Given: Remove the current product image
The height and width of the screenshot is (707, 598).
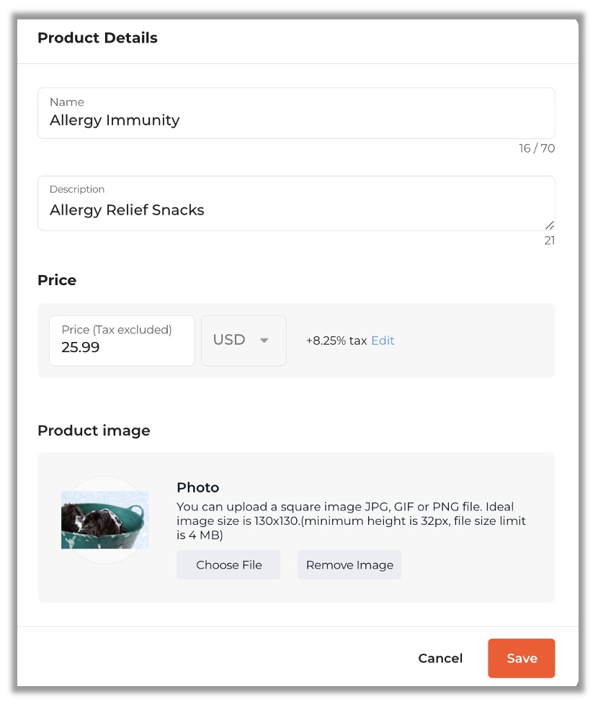Looking at the screenshot, I should [x=349, y=565].
